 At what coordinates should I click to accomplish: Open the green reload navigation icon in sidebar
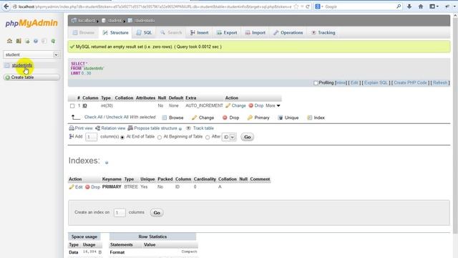tap(53, 41)
